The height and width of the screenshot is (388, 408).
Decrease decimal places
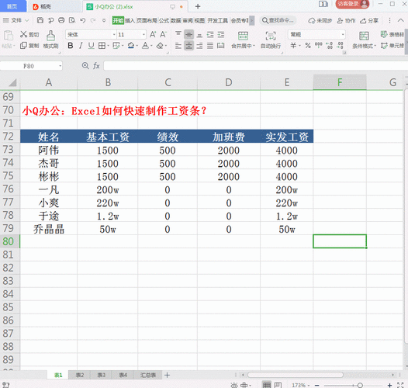[x=340, y=46]
